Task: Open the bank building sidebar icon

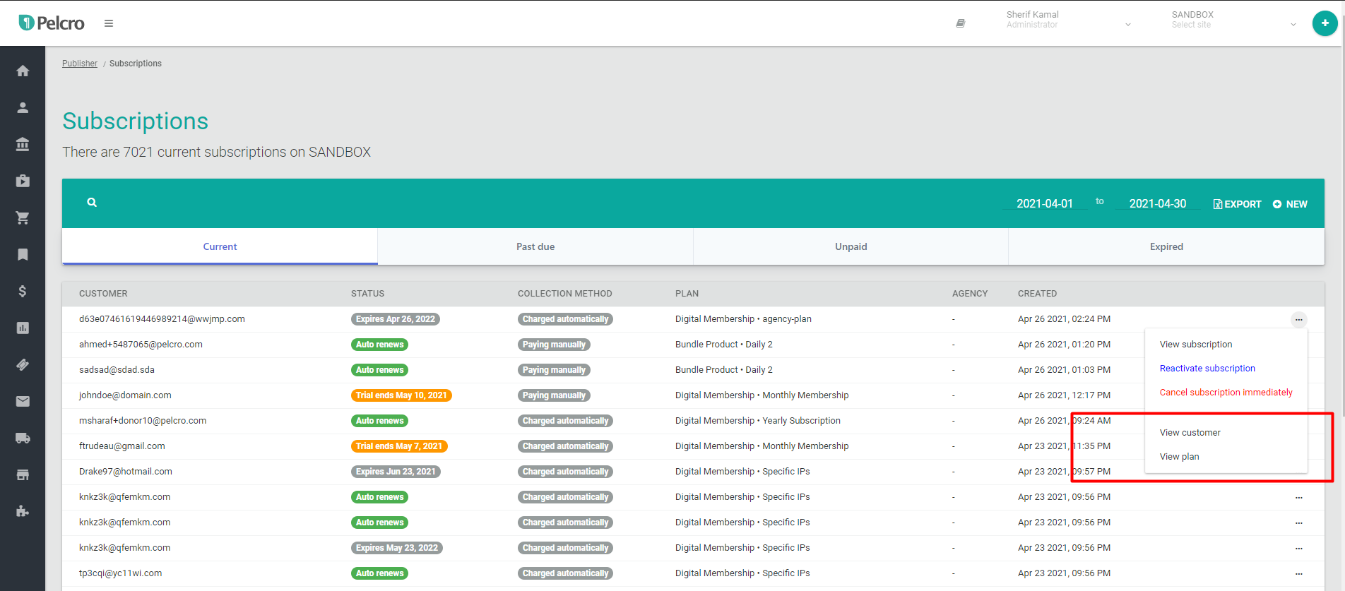Action: coord(23,144)
